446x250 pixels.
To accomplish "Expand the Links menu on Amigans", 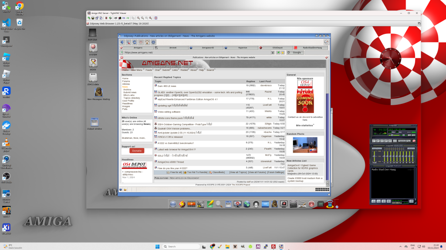I will tap(175, 70).
